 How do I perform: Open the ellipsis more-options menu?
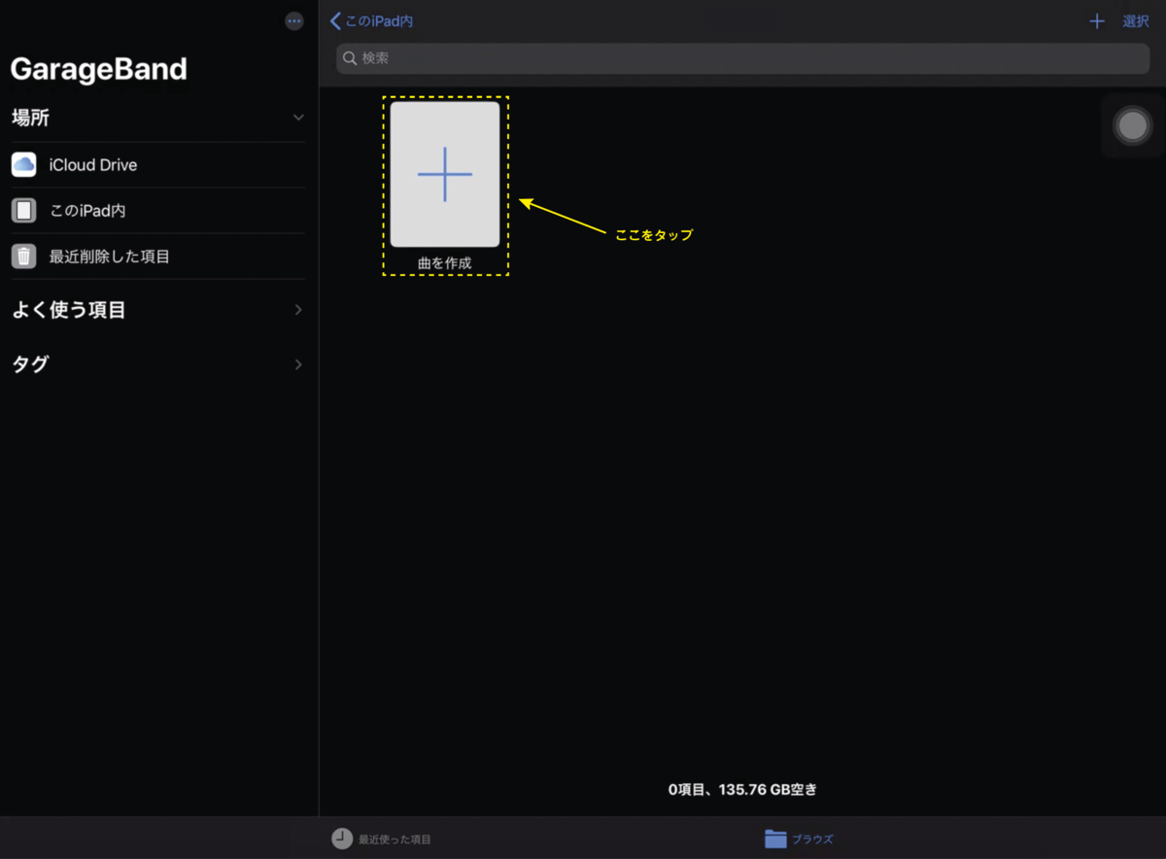[294, 21]
